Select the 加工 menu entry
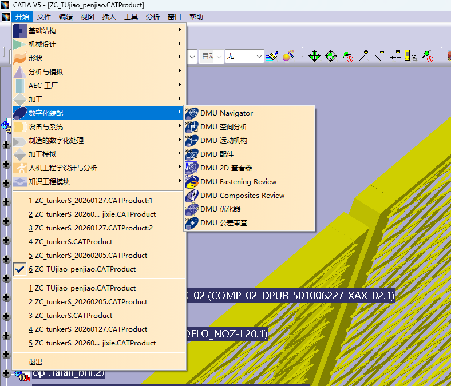 (x=98, y=100)
